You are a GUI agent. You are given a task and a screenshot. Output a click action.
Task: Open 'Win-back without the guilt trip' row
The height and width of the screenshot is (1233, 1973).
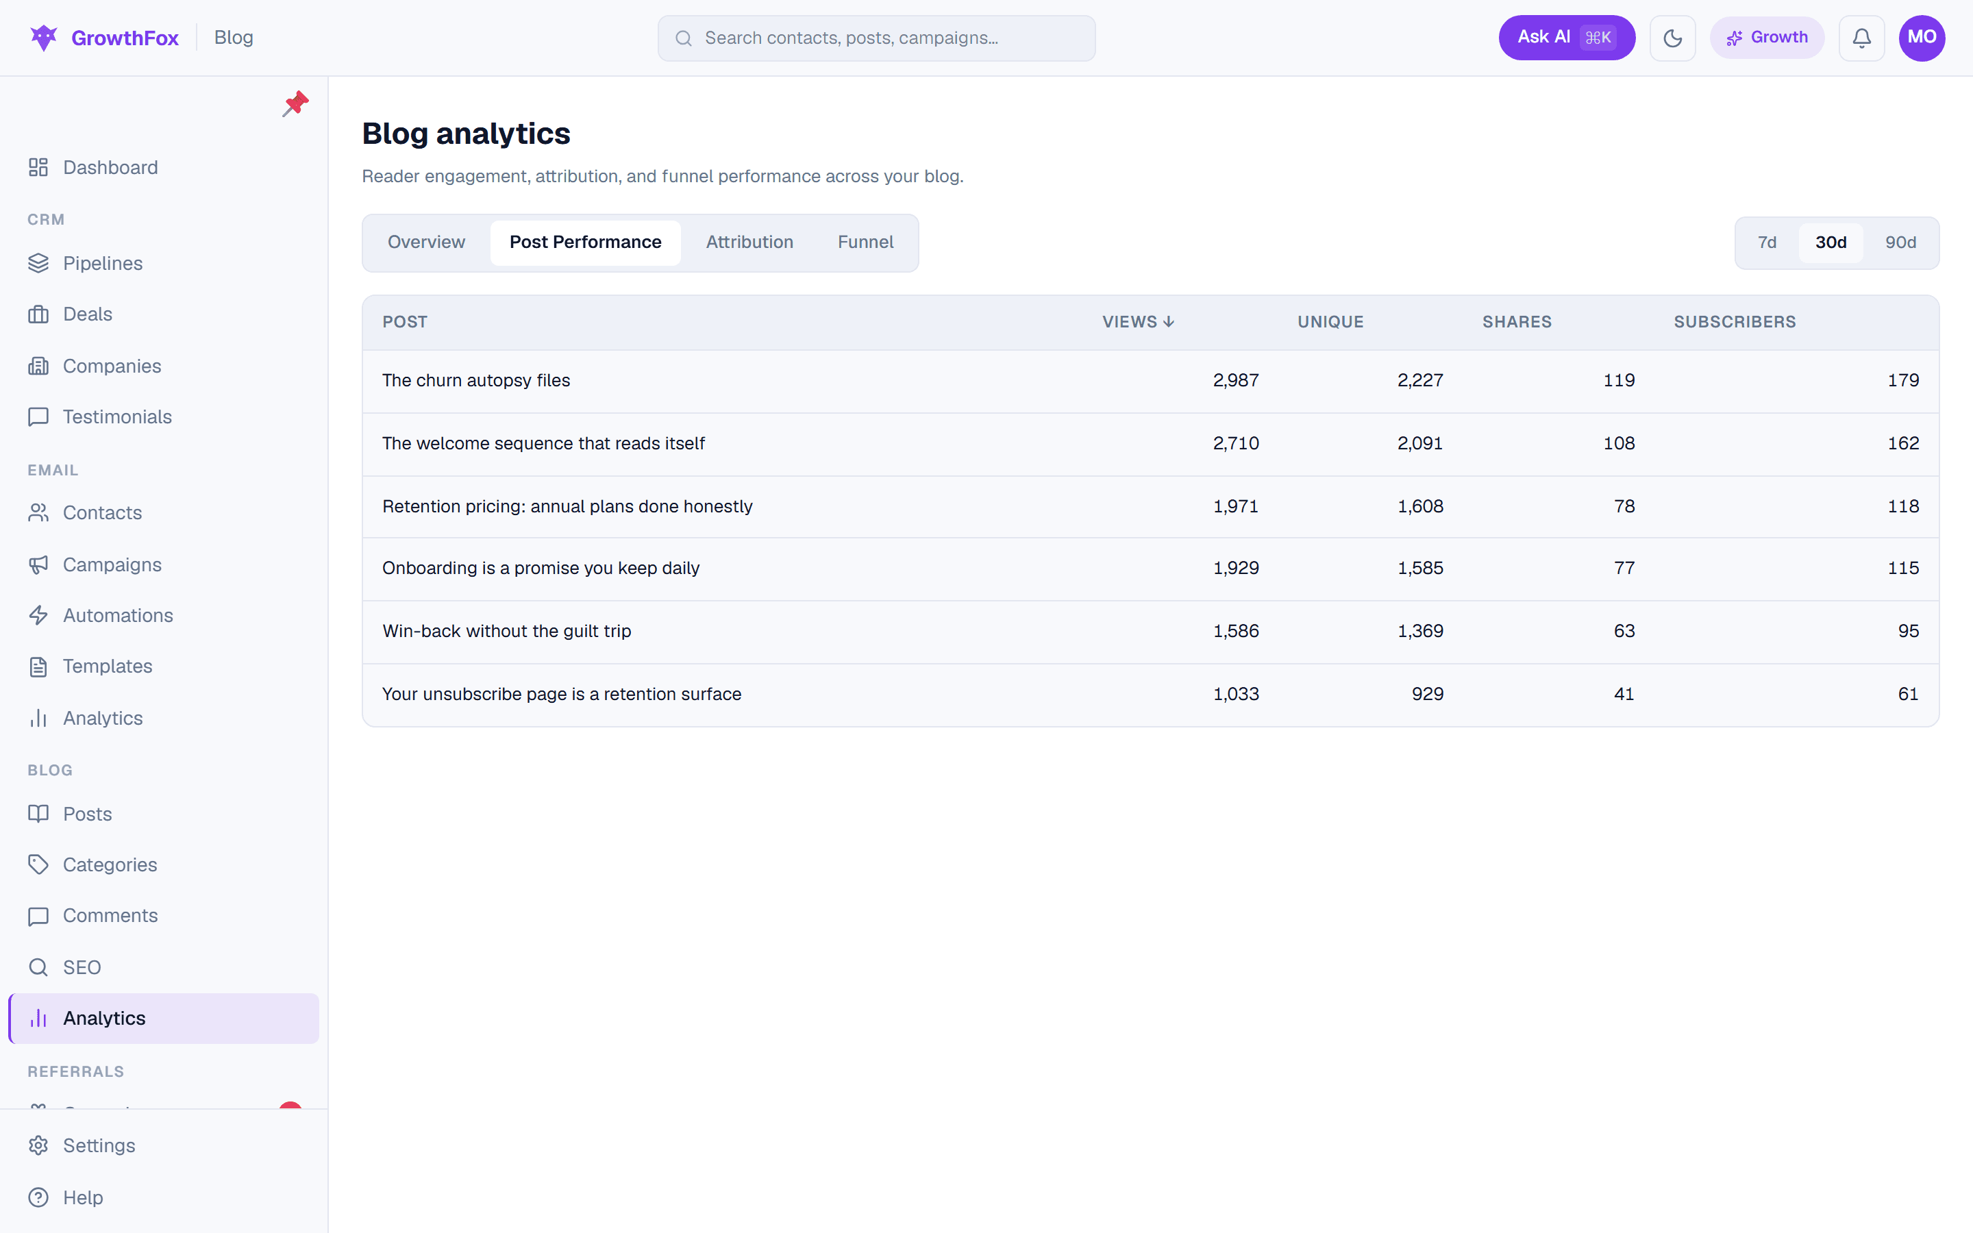(1150, 631)
